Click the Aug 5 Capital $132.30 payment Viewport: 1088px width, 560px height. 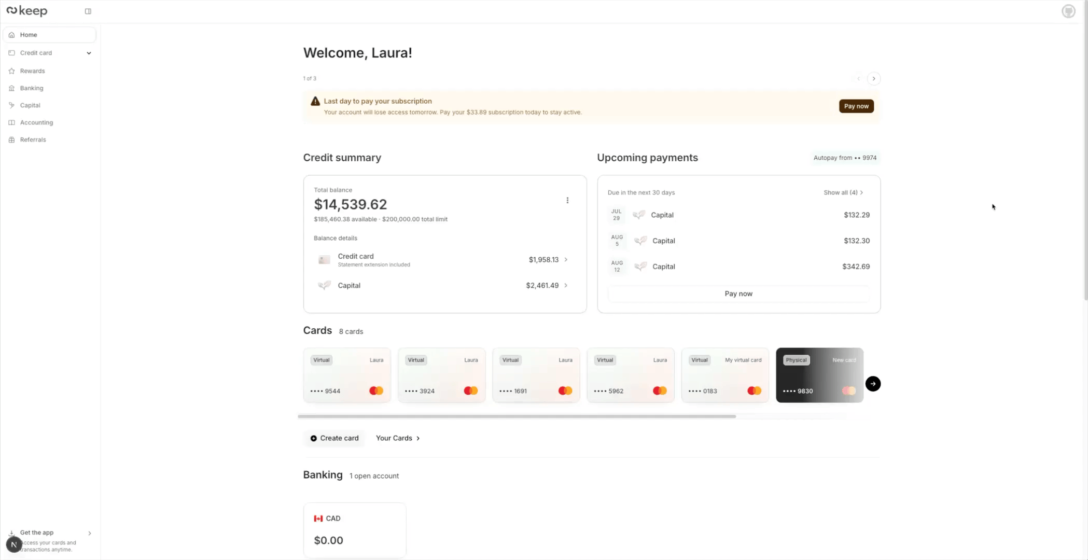pyautogui.click(x=738, y=241)
